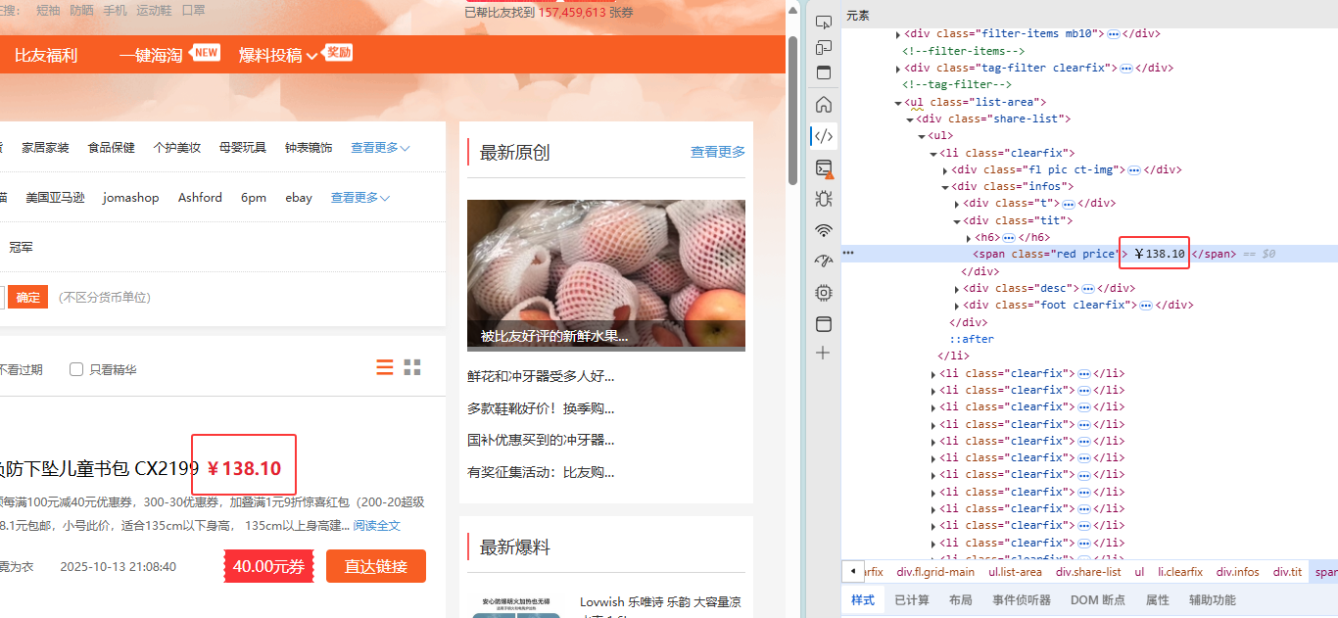The width and height of the screenshot is (1338, 618).
Task: Open the Application tool icon
Action: 824,324
